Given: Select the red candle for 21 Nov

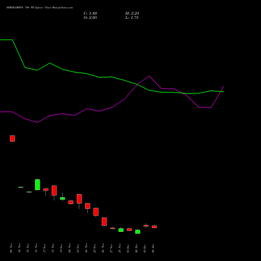Looking at the screenshot, I should point(79,199).
